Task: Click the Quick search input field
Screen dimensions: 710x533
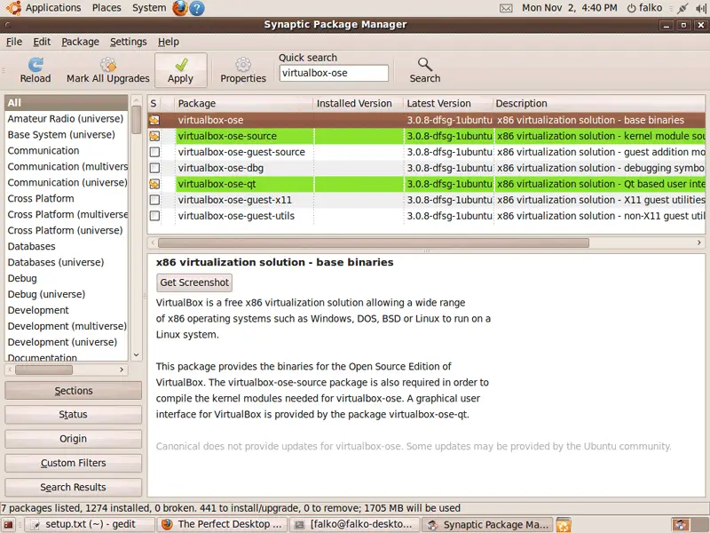Action: coord(334,73)
